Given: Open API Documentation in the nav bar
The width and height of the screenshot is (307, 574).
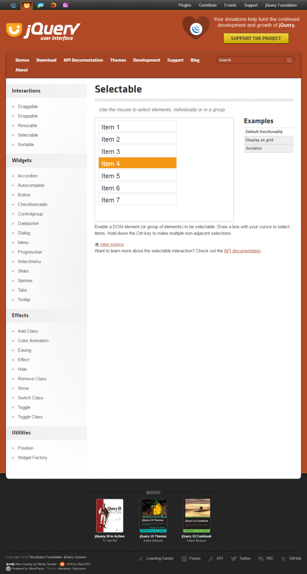Looking at the screenshot, I should [x=83, y=60].
